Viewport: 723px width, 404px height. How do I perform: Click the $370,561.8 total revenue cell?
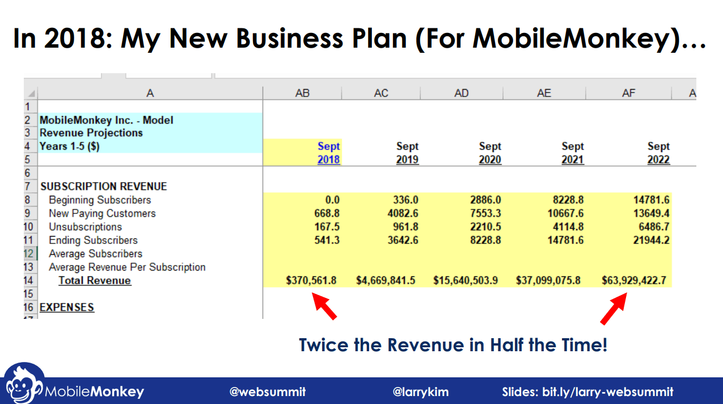point(302,280)
